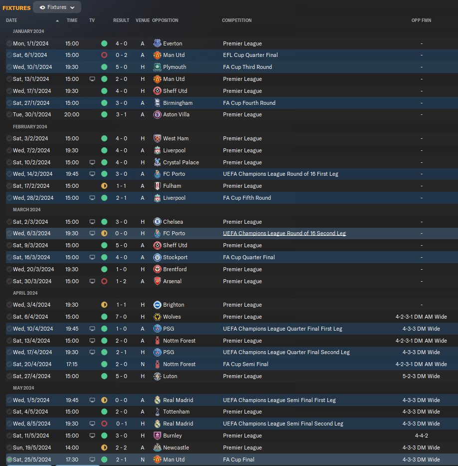Select the checkmark on Sat, 30/3/2024 row
458x466 pixels.
click(x=9, y=281)
